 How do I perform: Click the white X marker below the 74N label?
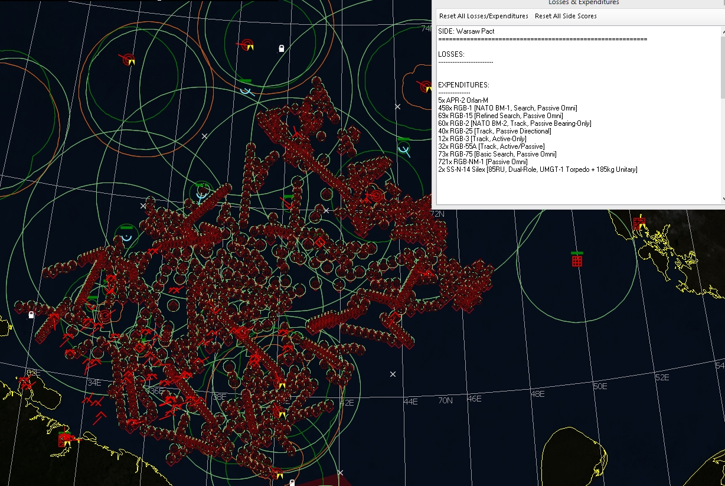tap(397, 106)
